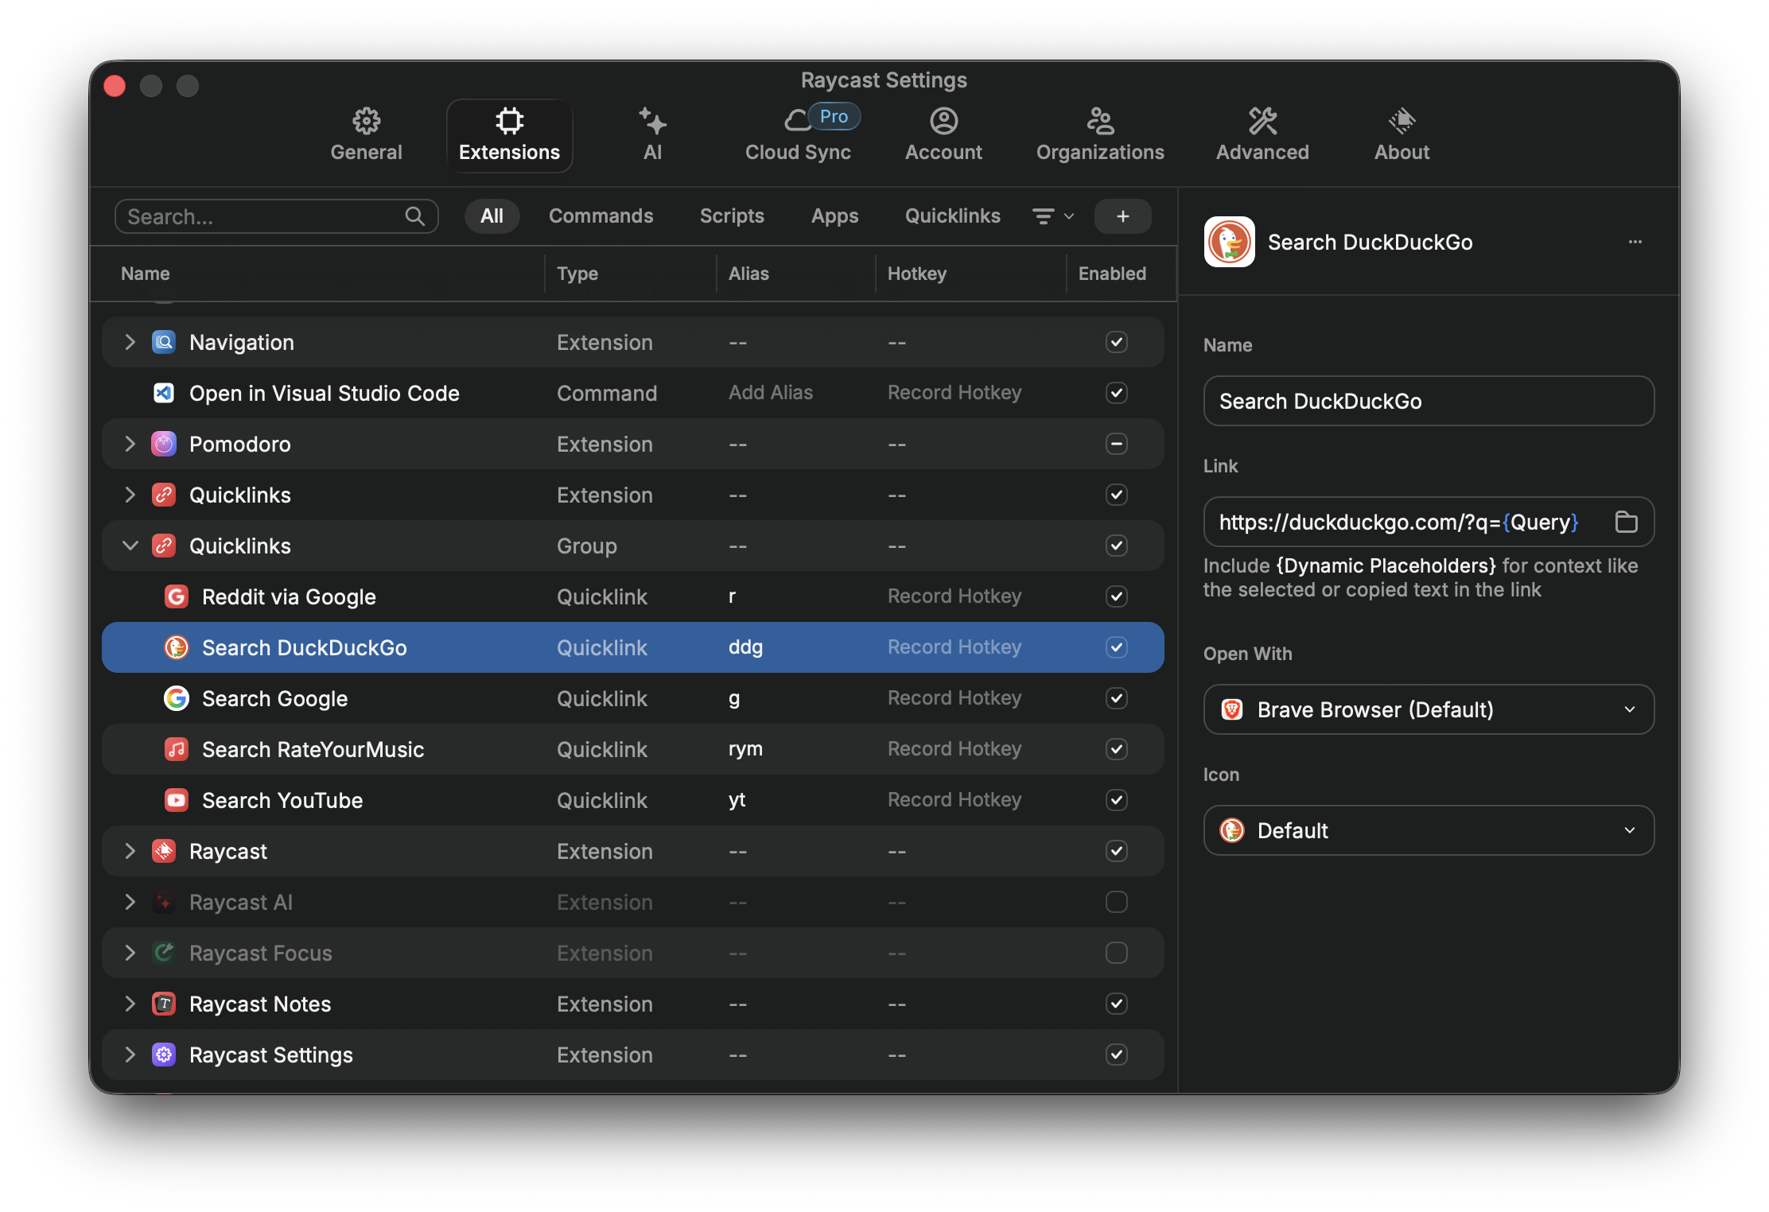
Task: Click the Search YouTube icon
Action: pos(177,800)
